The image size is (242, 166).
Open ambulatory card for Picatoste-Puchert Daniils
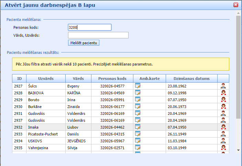click(x=137, y=134)
